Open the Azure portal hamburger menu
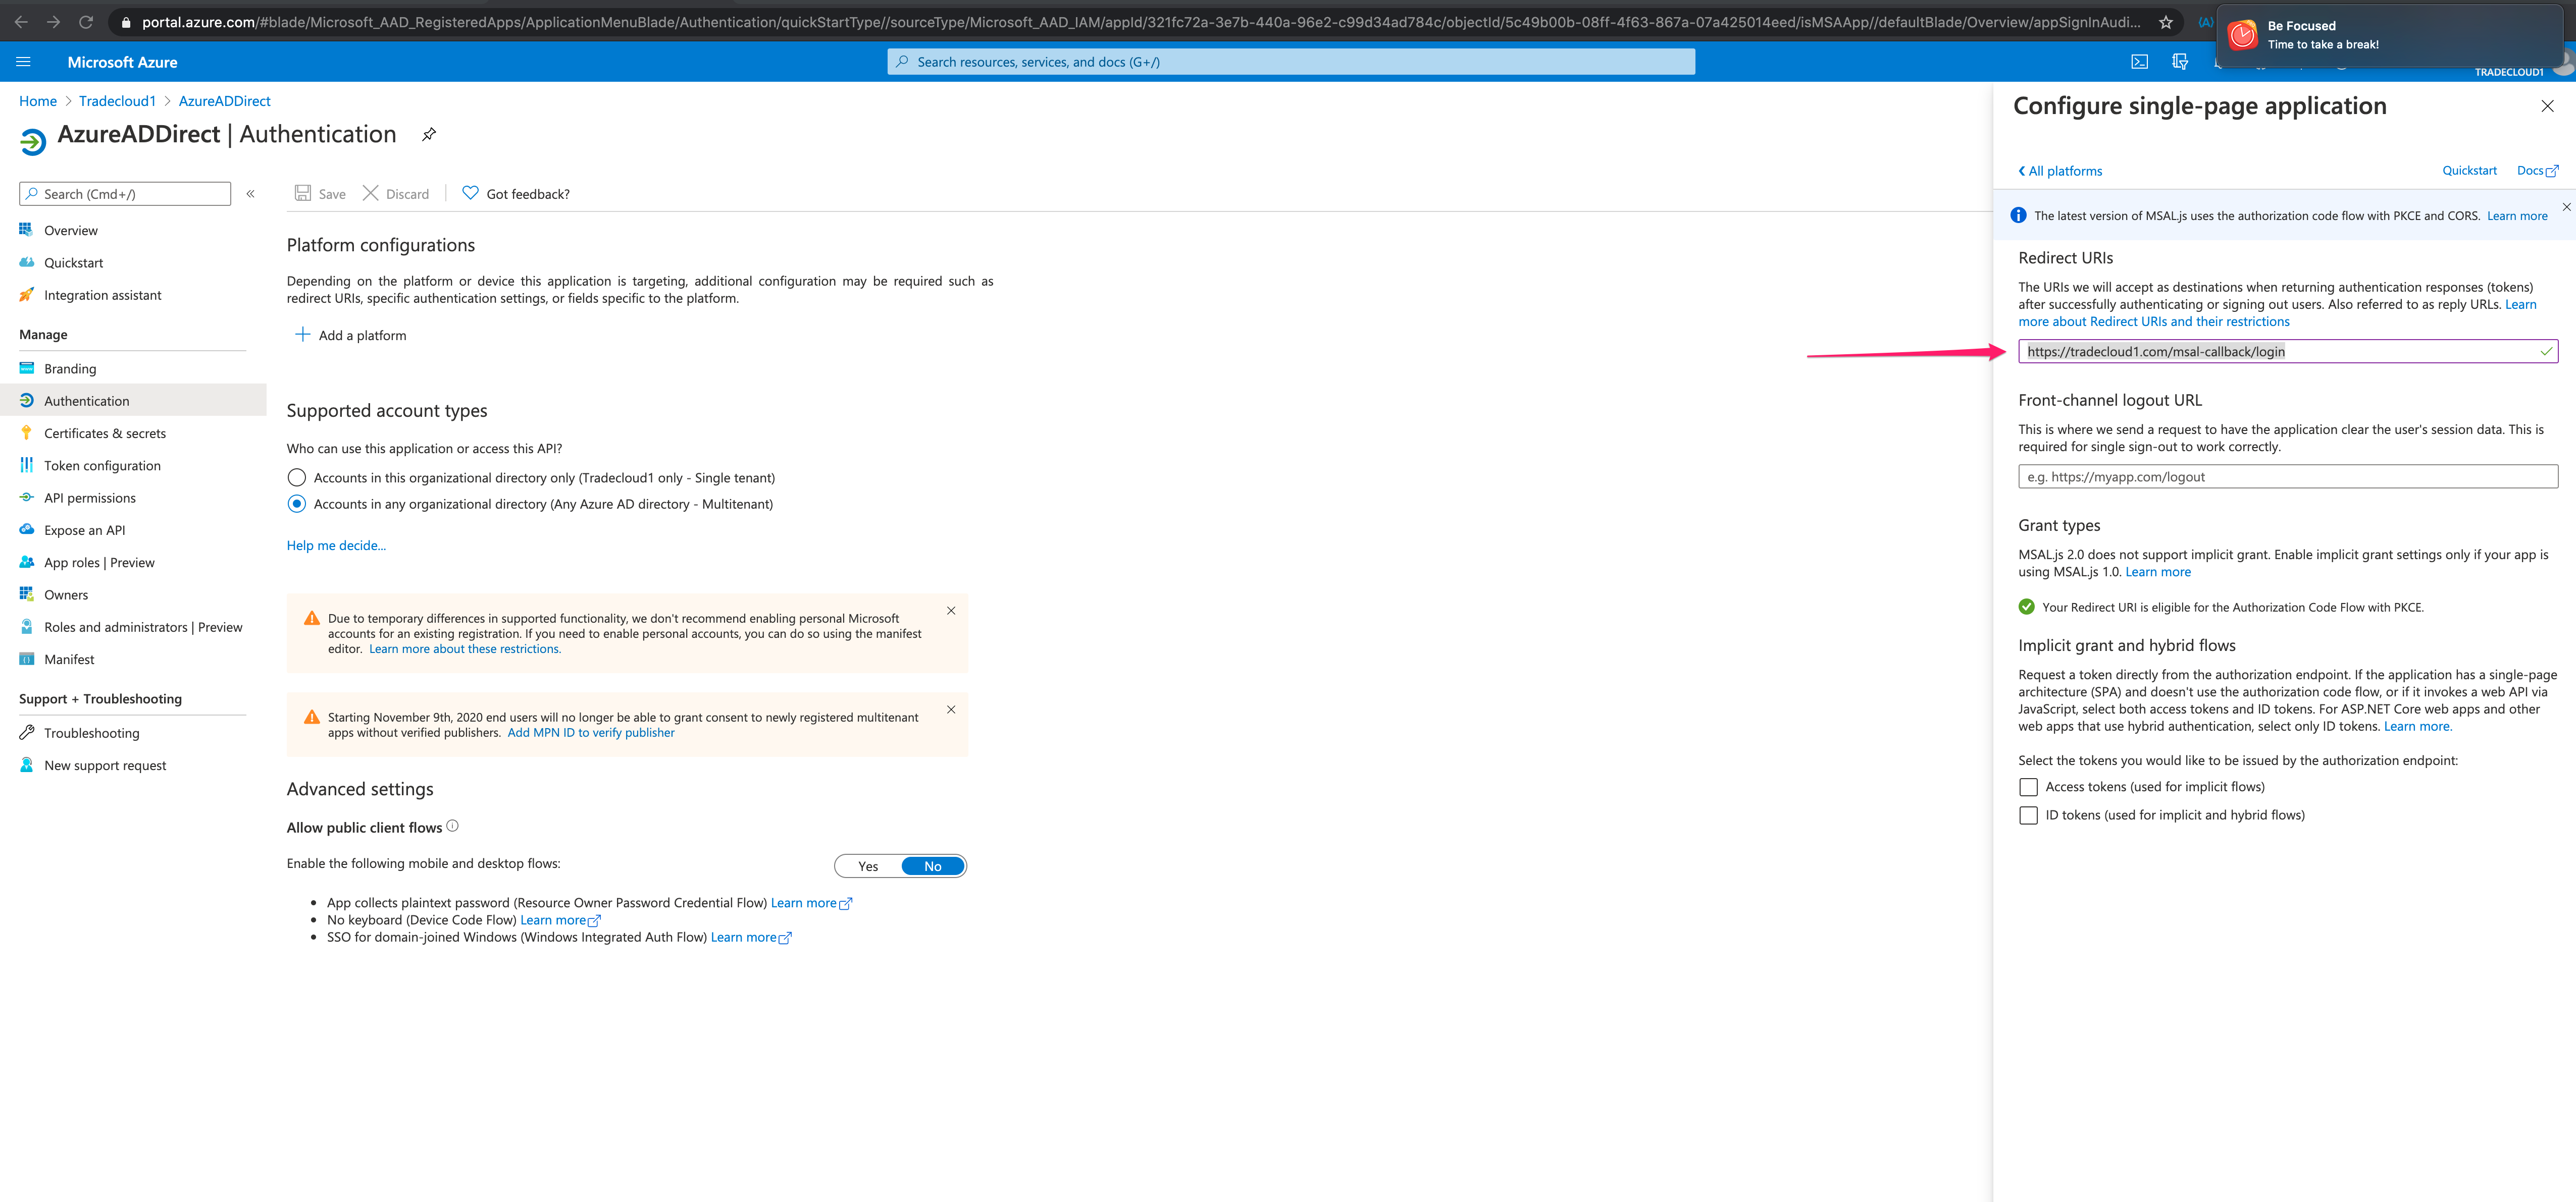Screen dimensions: 2576x1202 [24, 62]
